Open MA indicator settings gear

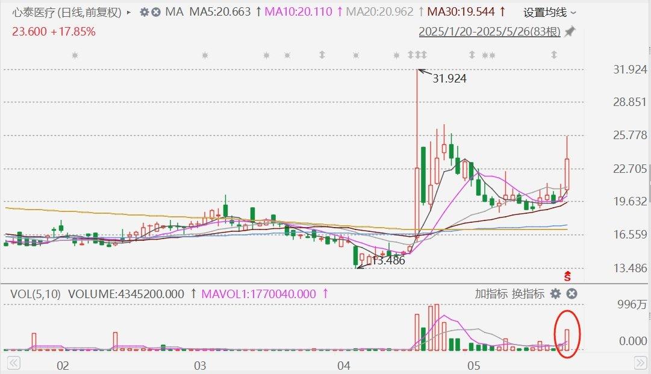[144, 12]
